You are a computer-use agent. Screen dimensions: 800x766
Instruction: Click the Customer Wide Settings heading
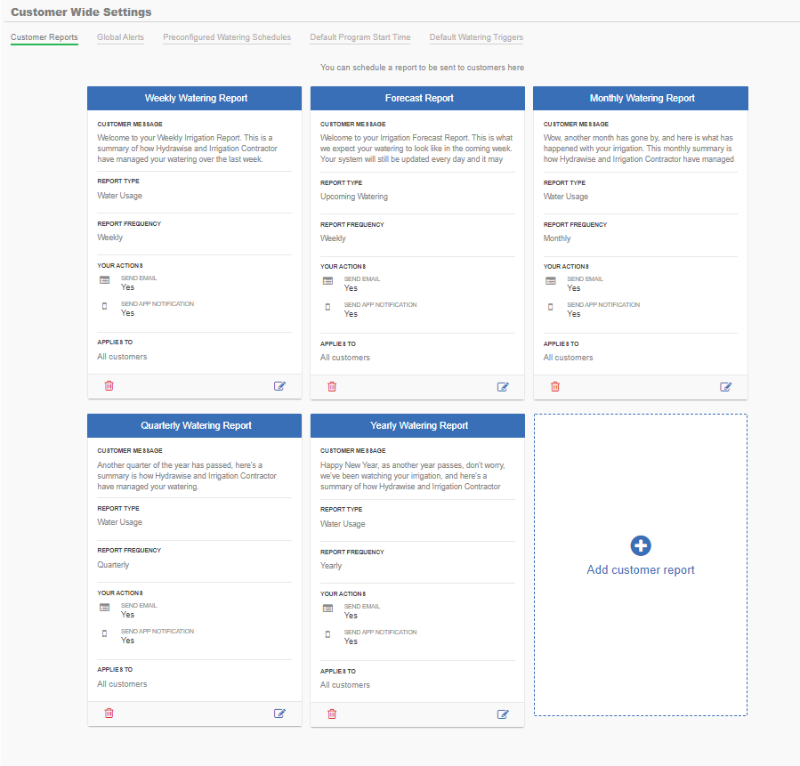click(x=81, y=12)
